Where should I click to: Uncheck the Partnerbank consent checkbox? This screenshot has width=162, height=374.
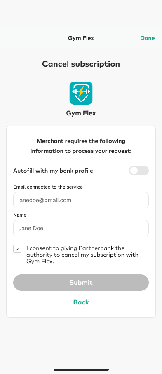point(17,249)
